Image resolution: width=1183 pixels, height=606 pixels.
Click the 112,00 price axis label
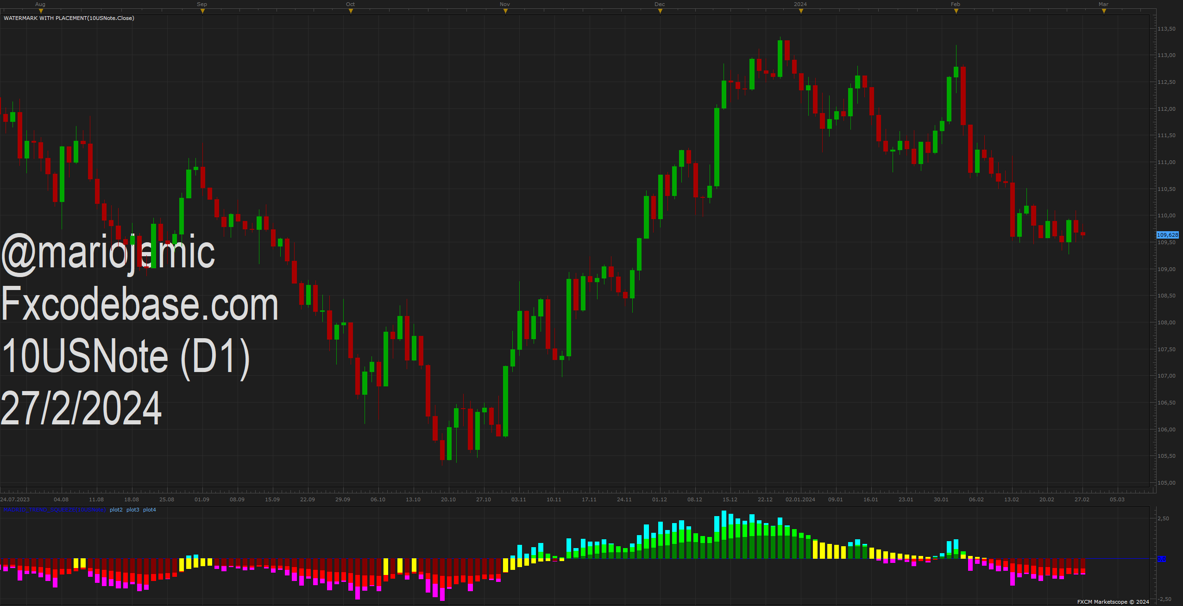pos(1166,109)
